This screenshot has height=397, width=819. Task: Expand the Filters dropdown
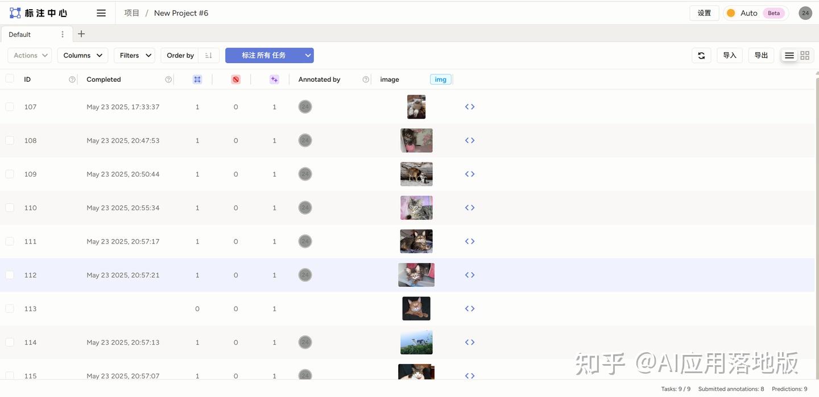coord(134,55)
